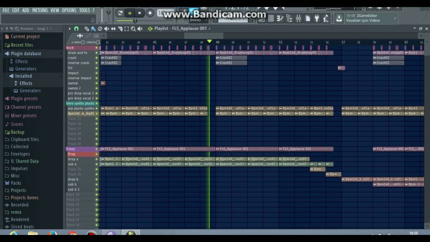Image resolution: width=430 pixels, height=242 pixels.
Task: Select Plugin presets in browser
Action: (x=24, y=98)
